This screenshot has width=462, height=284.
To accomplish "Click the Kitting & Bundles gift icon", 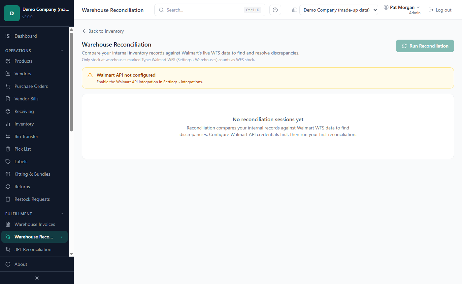I will (8, 174).
